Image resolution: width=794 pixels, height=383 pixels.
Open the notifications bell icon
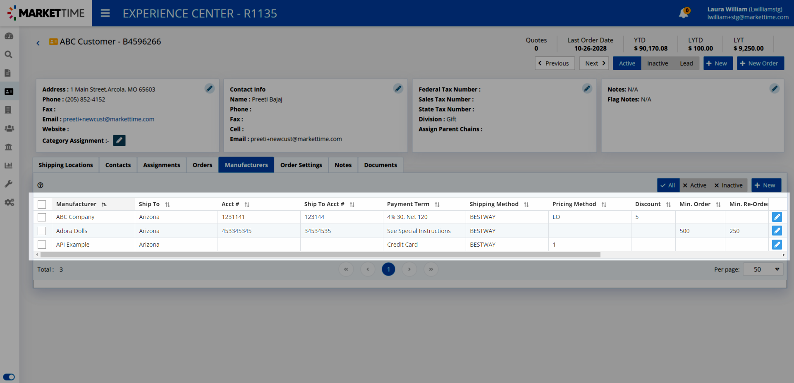[x=683, y=13]
